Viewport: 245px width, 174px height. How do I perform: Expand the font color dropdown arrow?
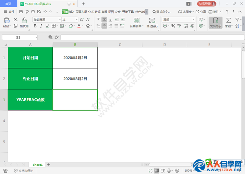83,26
